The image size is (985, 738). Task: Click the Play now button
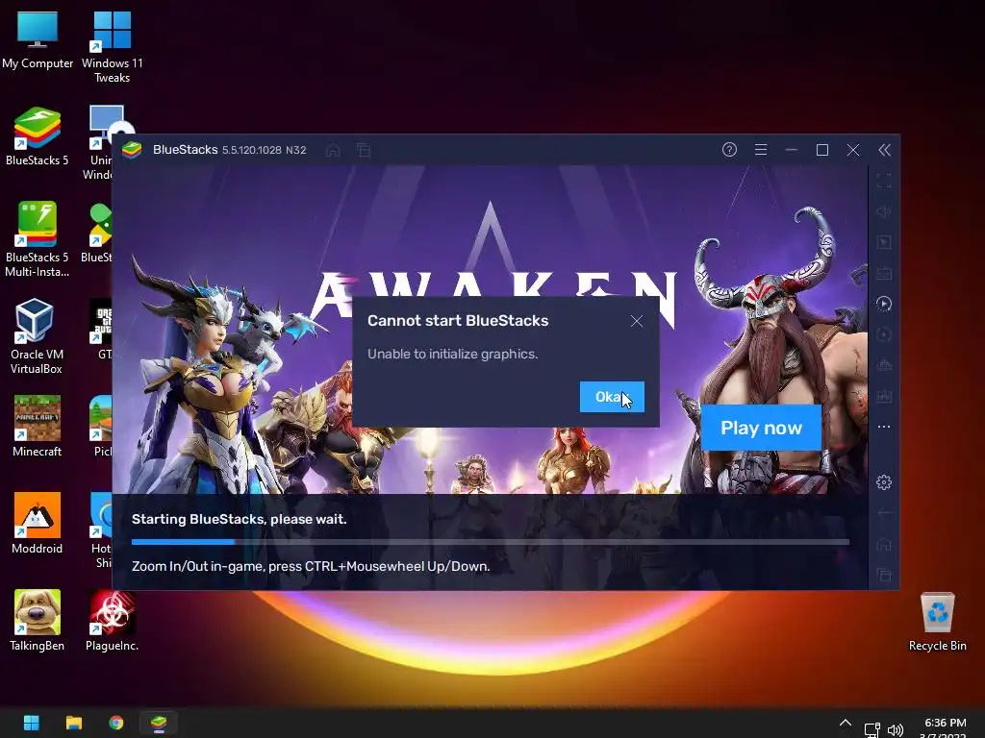pyautogui.click(x=761, y=428)
